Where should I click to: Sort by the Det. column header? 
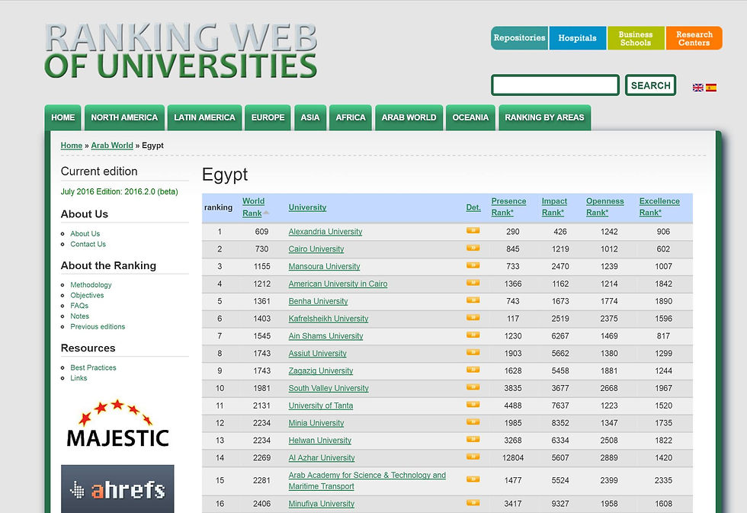(473, 207)
